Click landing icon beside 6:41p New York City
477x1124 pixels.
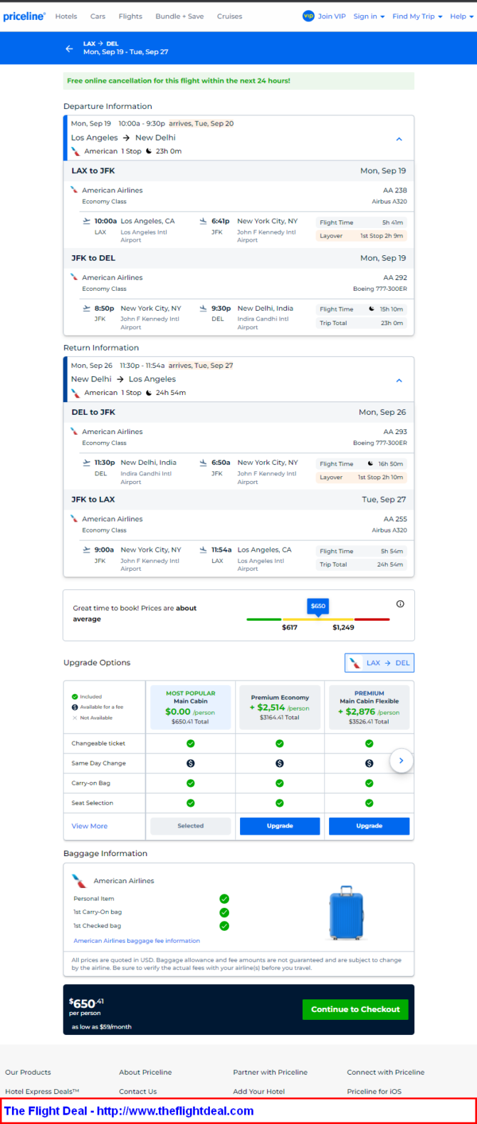(204, 221)
